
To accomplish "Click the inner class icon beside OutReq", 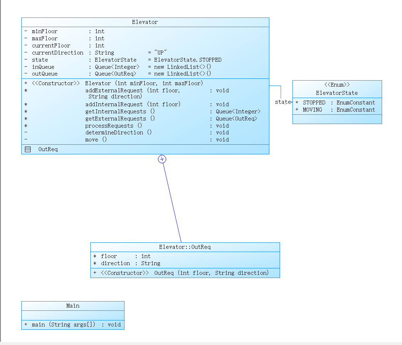I will coord(28,149).
